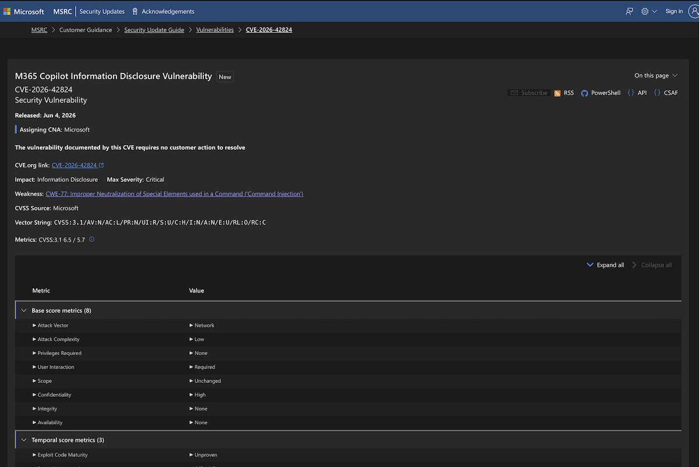699x467 pixels.
Task: Click the Value column header
Action: pos(196,290)
